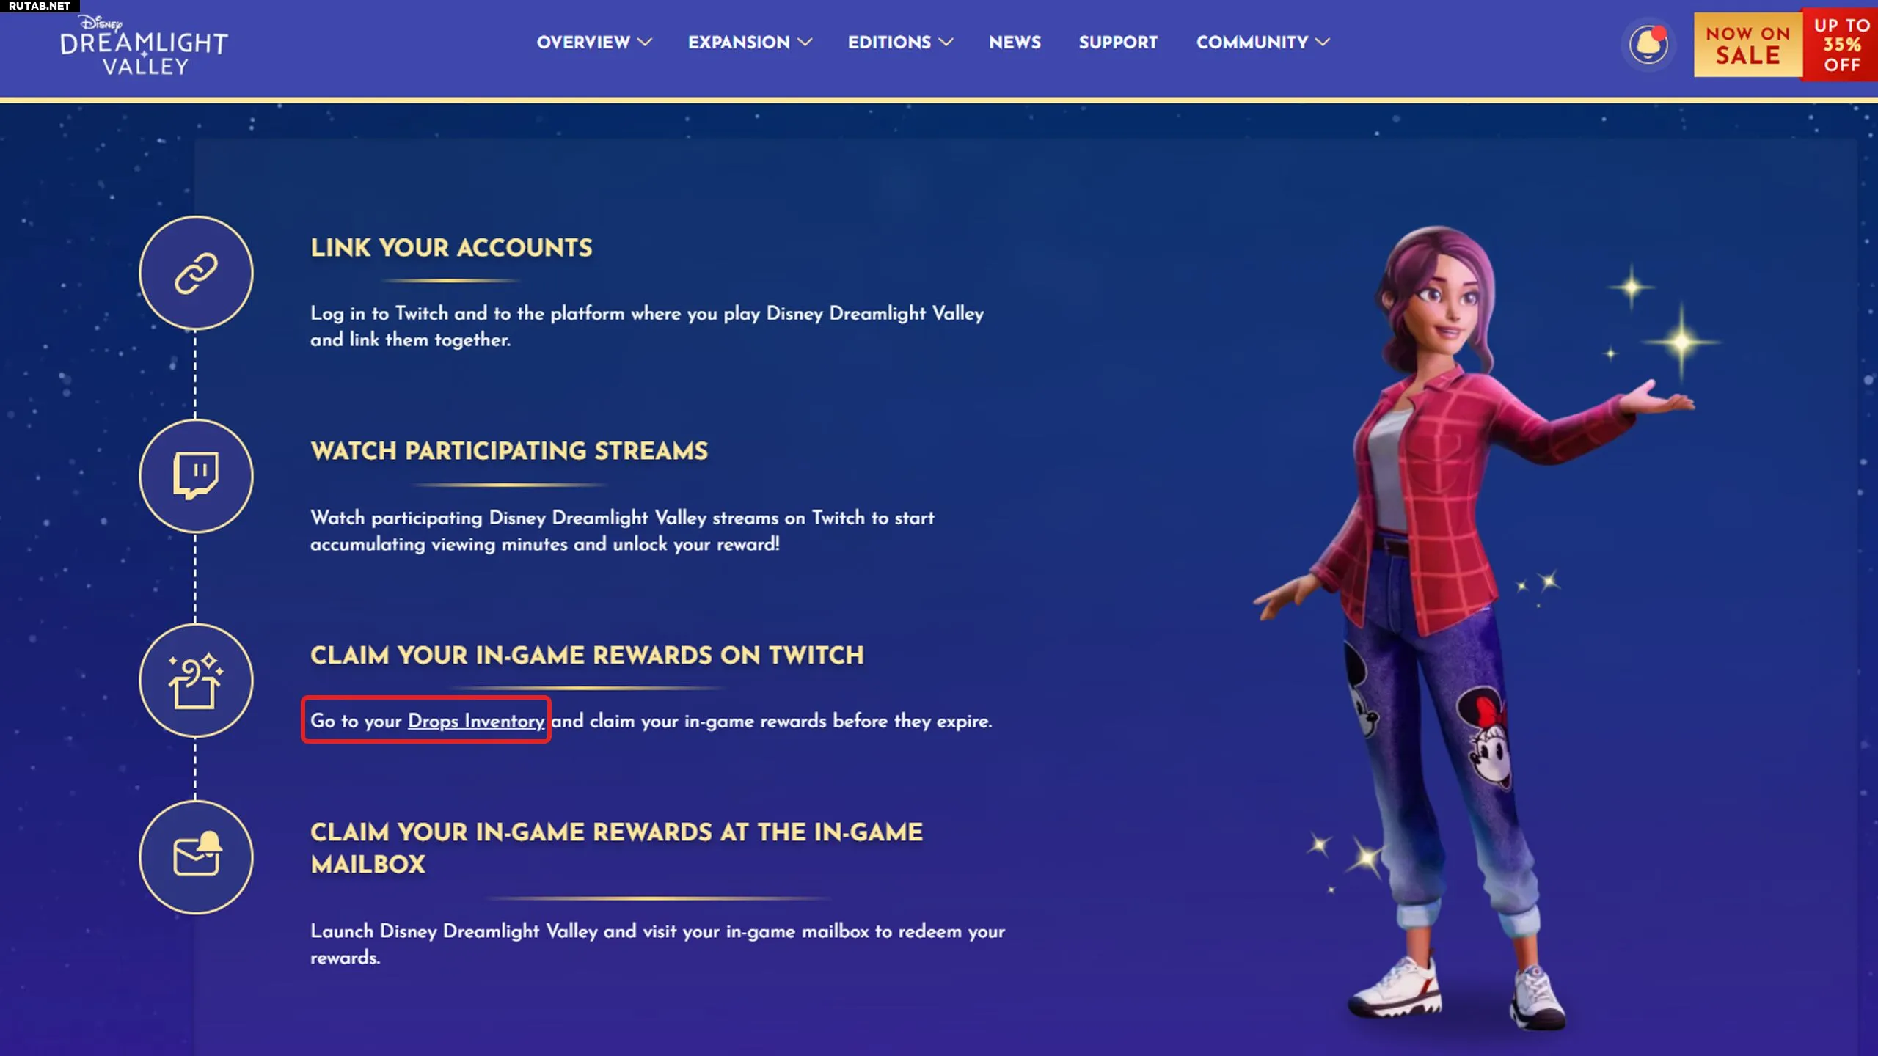Click the Disney Dreamlight Valley logo

tap(144, 45)
